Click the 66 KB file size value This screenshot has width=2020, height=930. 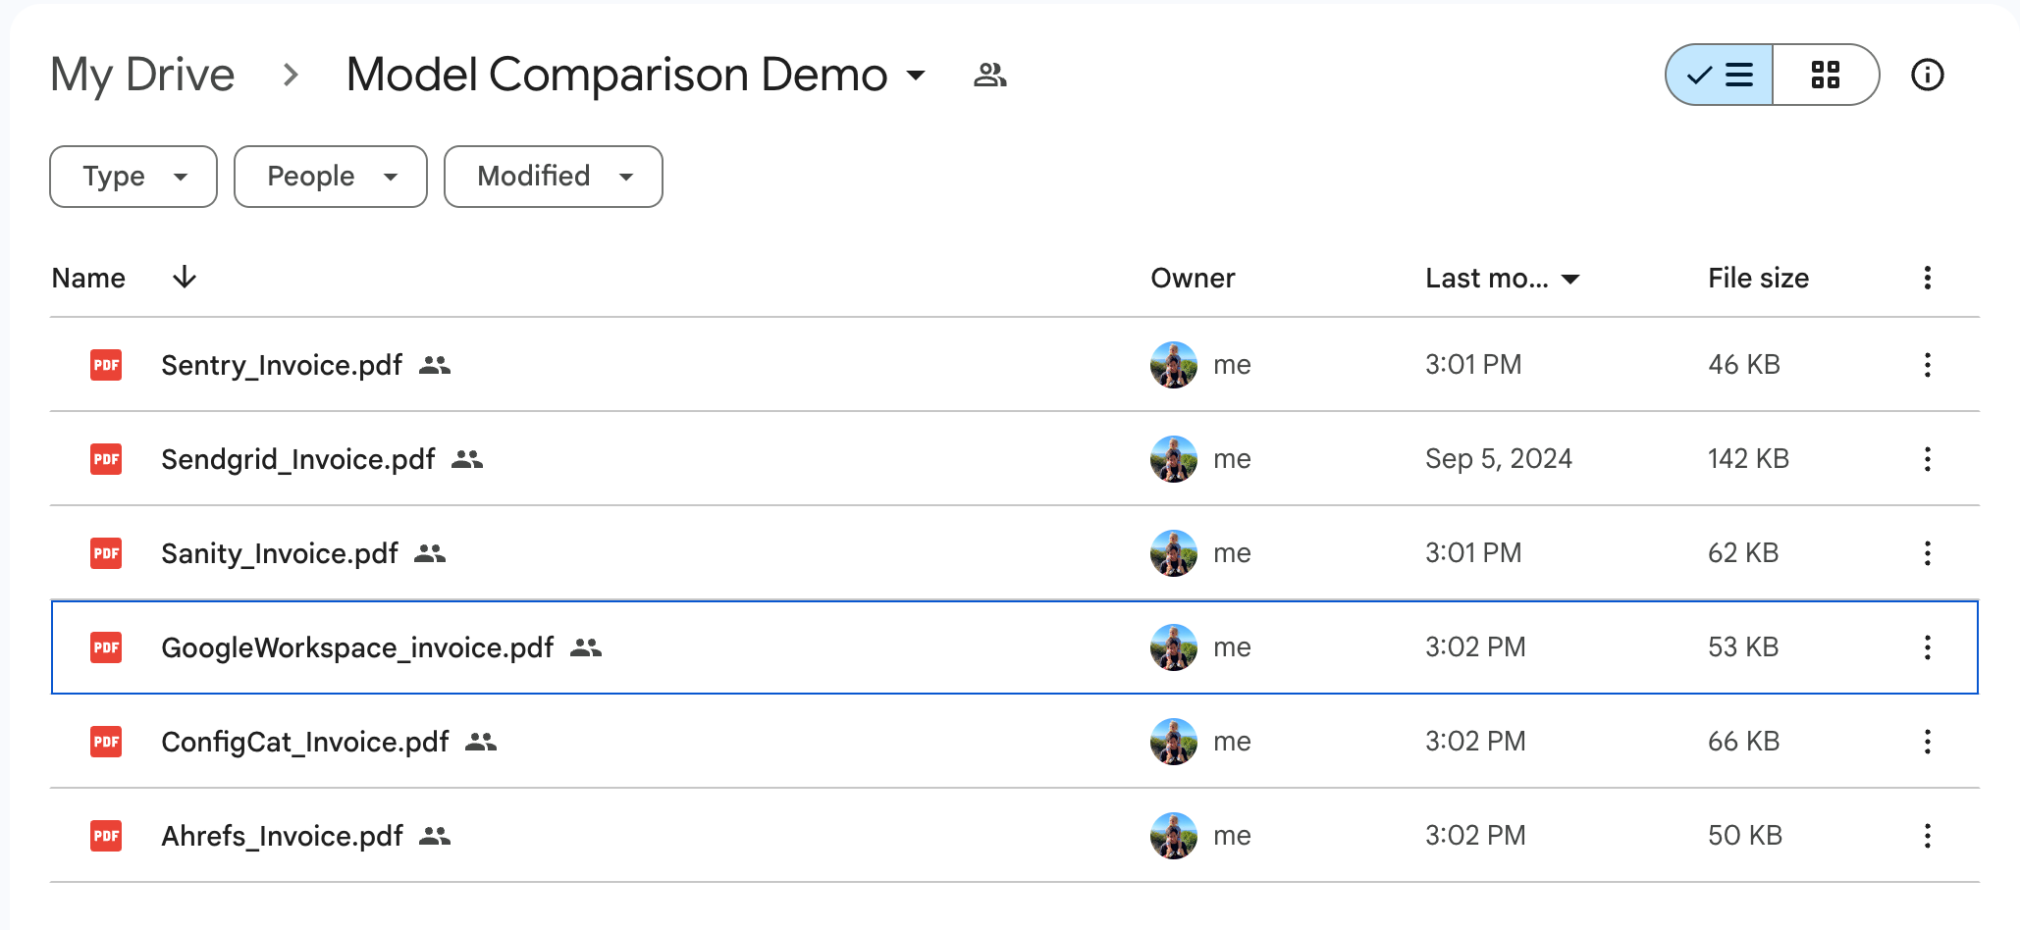(1744, 742)
